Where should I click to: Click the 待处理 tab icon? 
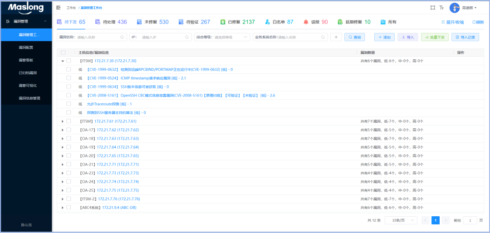98,22
